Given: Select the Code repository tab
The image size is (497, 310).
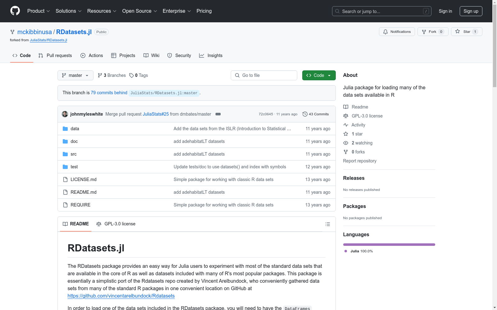Looking at the screenshot, I should pos(22,55).
